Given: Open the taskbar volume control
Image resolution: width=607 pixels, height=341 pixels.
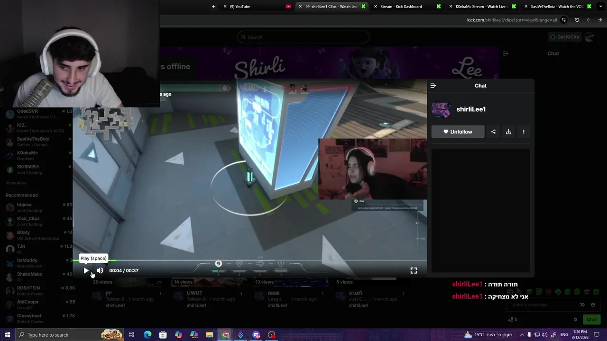Looking at the screenshot, I should tap(544, 335).
